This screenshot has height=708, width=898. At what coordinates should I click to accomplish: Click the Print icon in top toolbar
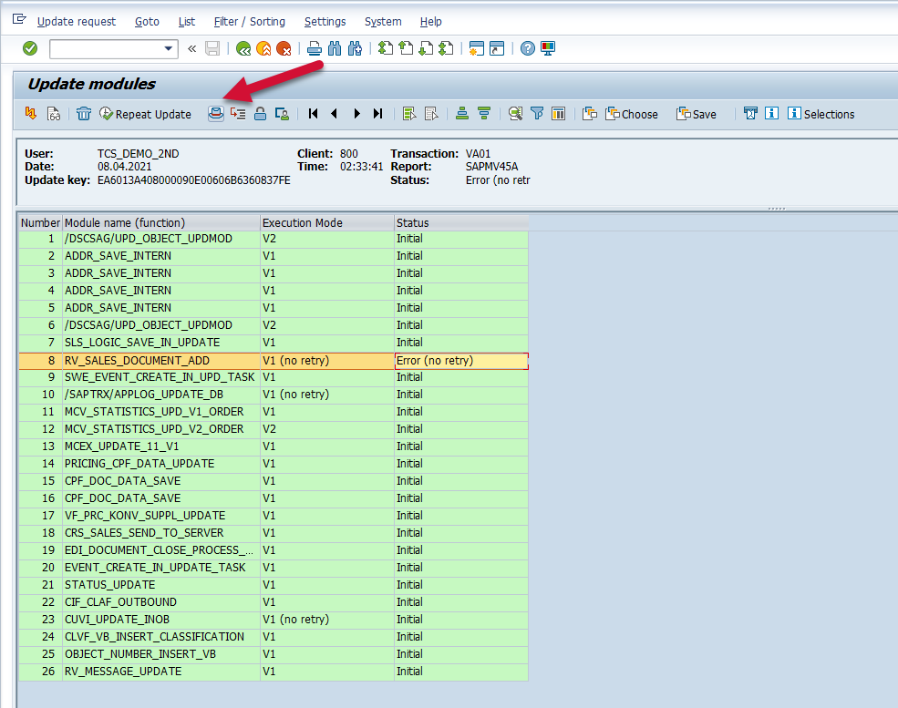pyautogui.click(x=314, y=48)
